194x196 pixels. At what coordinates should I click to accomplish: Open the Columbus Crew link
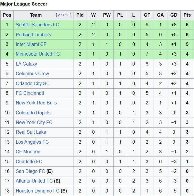coord(32,73)
